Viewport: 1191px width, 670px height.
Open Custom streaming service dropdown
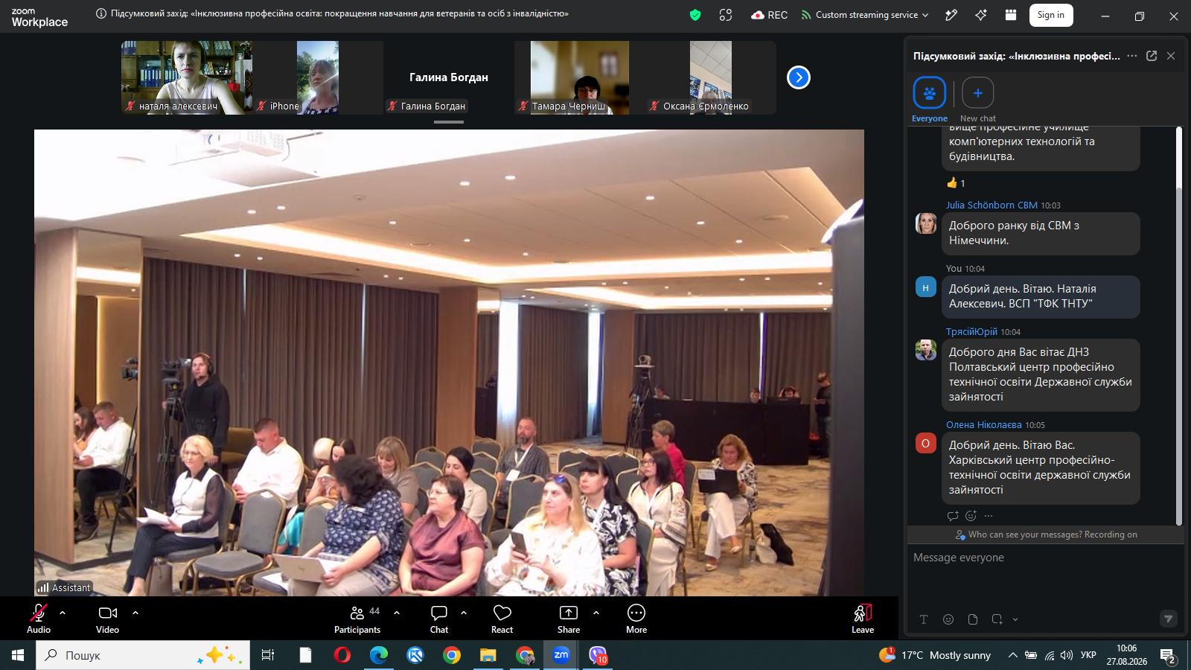[x=865, y=15]
